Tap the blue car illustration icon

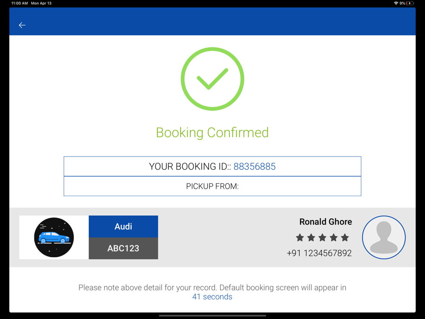point(54,237)
